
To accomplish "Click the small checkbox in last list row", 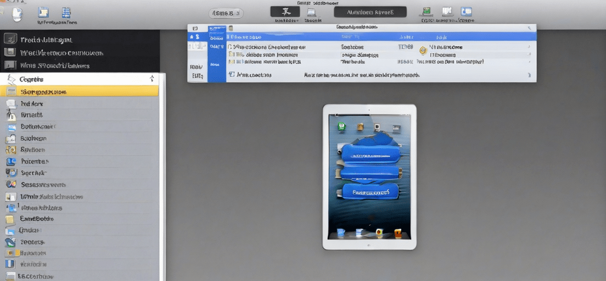I will (232, 74).
